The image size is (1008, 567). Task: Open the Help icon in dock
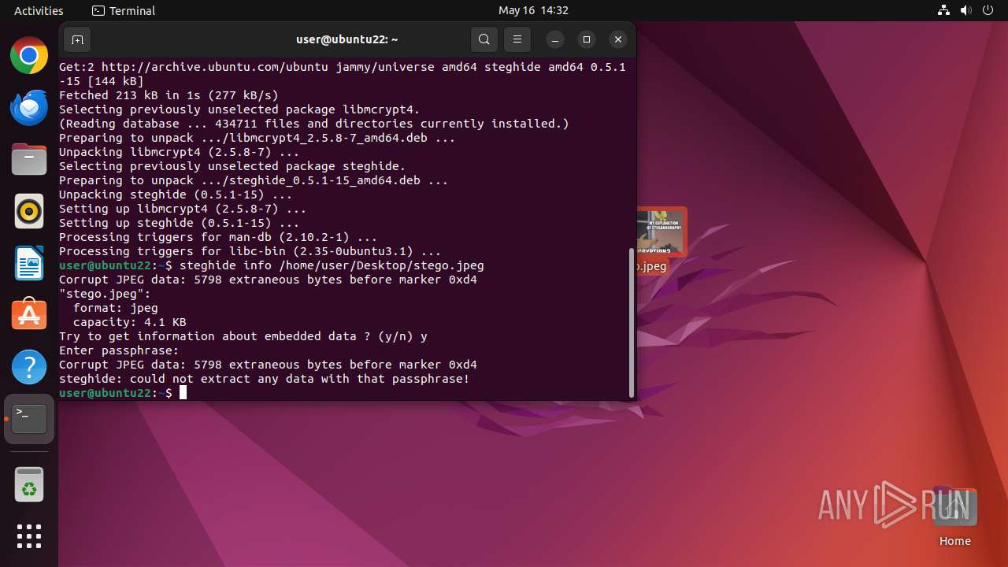pos(29,367)
